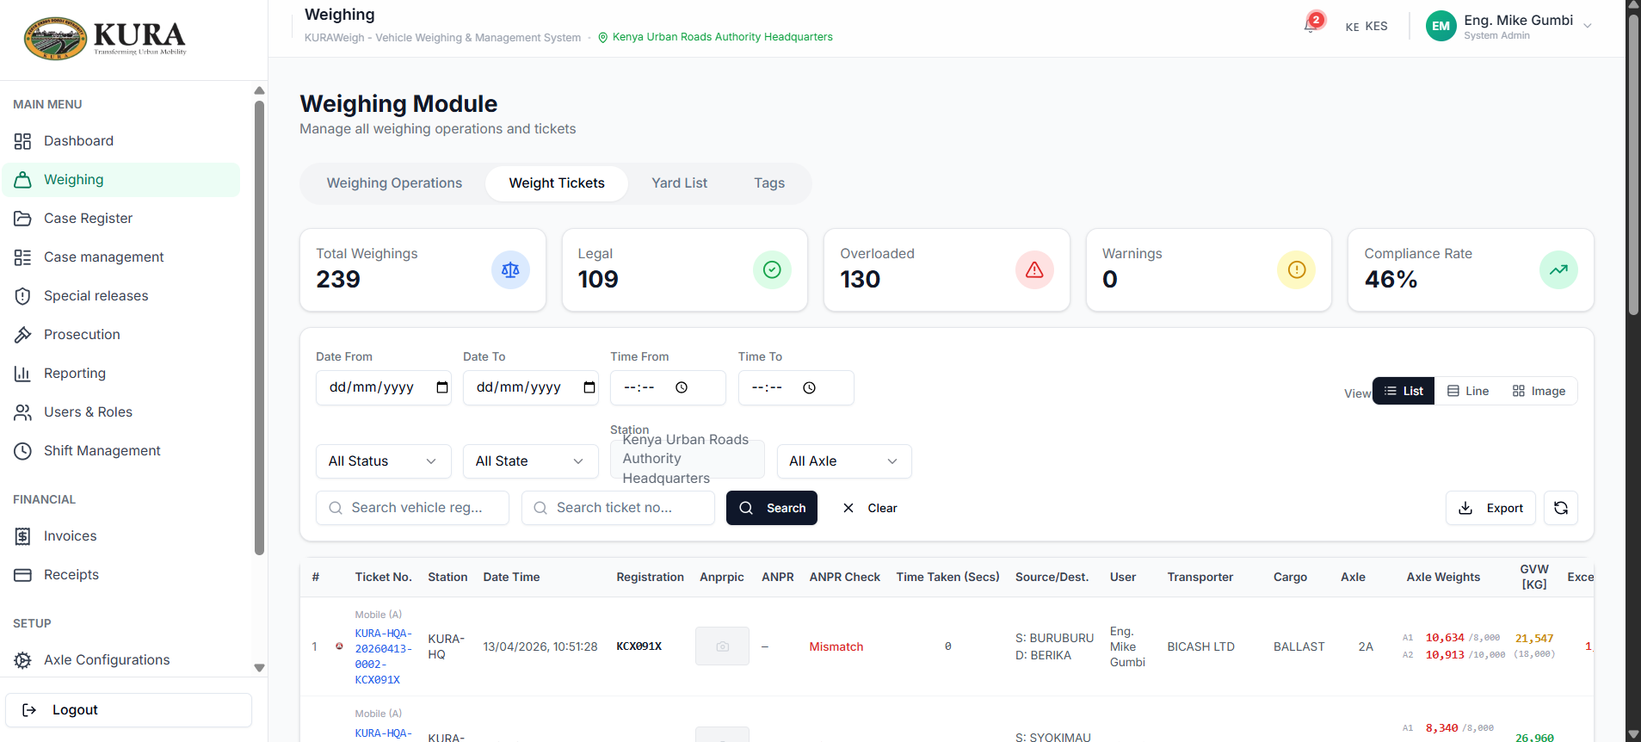Click the refresh icon beside Export

(1561, 508)
